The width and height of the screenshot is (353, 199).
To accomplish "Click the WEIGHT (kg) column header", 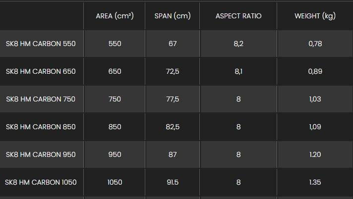I will point(315,16).
